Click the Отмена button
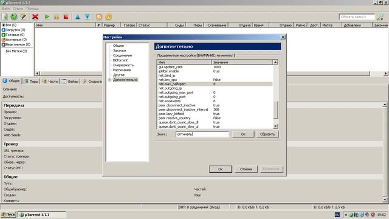Viewport: 389px width, 219px height. pyautogui.click(x=246, y=169)
